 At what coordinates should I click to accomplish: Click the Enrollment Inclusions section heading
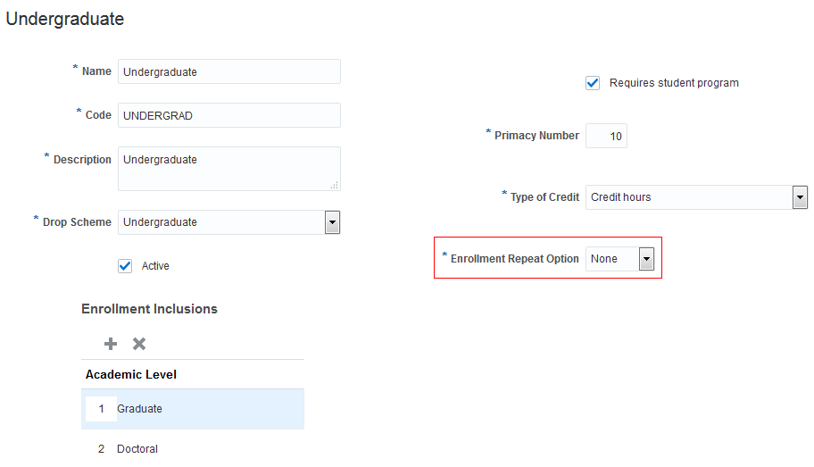coord(149,309)
